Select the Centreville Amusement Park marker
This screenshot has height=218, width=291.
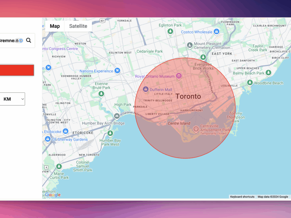tap(196, 128)
